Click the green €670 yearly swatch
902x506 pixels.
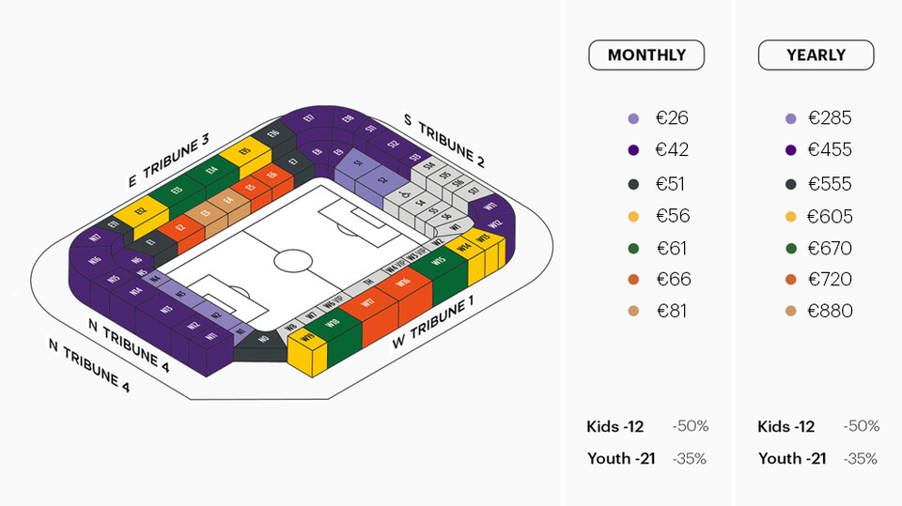click(x=793, y=249)
